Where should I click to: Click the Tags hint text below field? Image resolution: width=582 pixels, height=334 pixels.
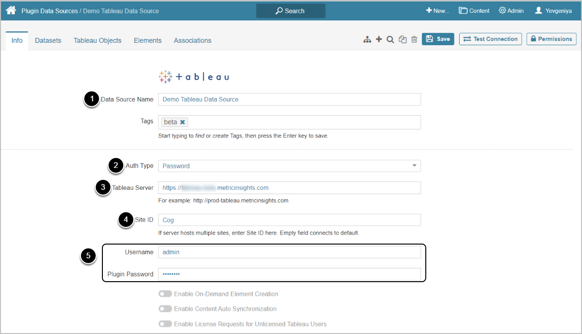(243, 136)
